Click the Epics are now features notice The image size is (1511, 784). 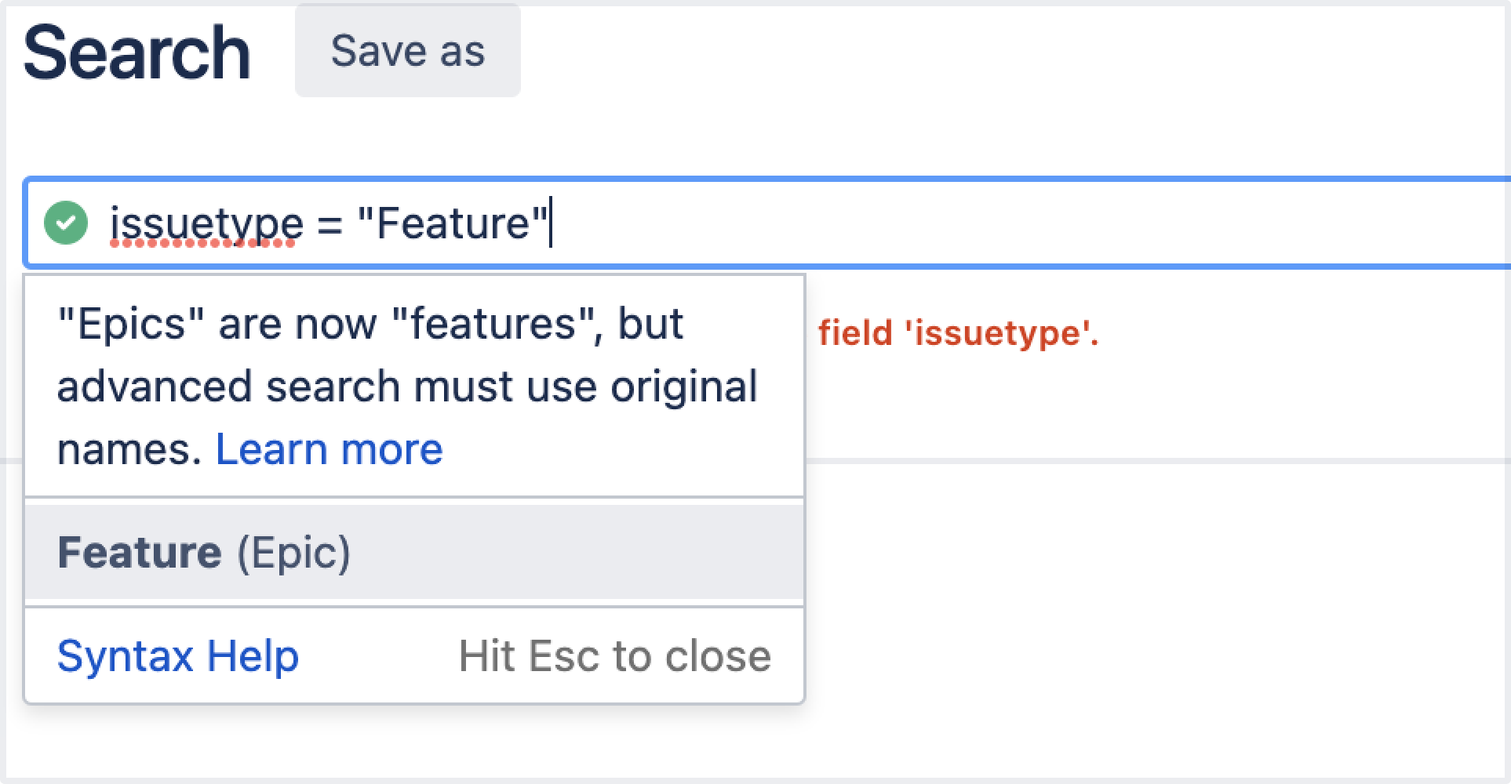408,387
